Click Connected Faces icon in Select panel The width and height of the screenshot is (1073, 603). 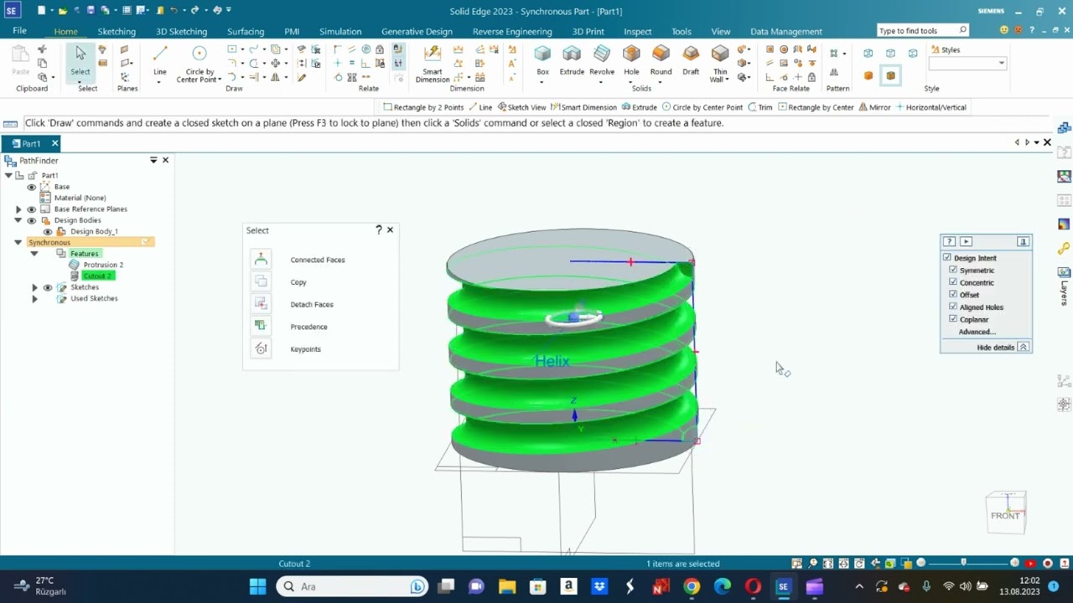pos(261,260)
